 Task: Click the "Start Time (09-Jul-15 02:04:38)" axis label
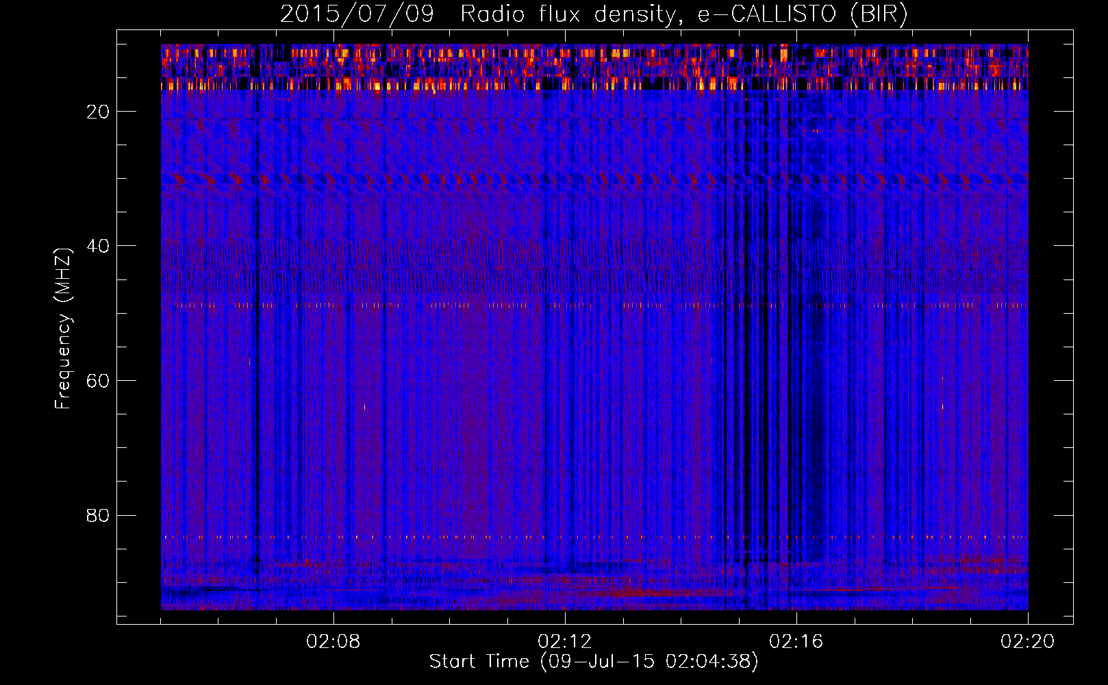(x=594, y=662)
